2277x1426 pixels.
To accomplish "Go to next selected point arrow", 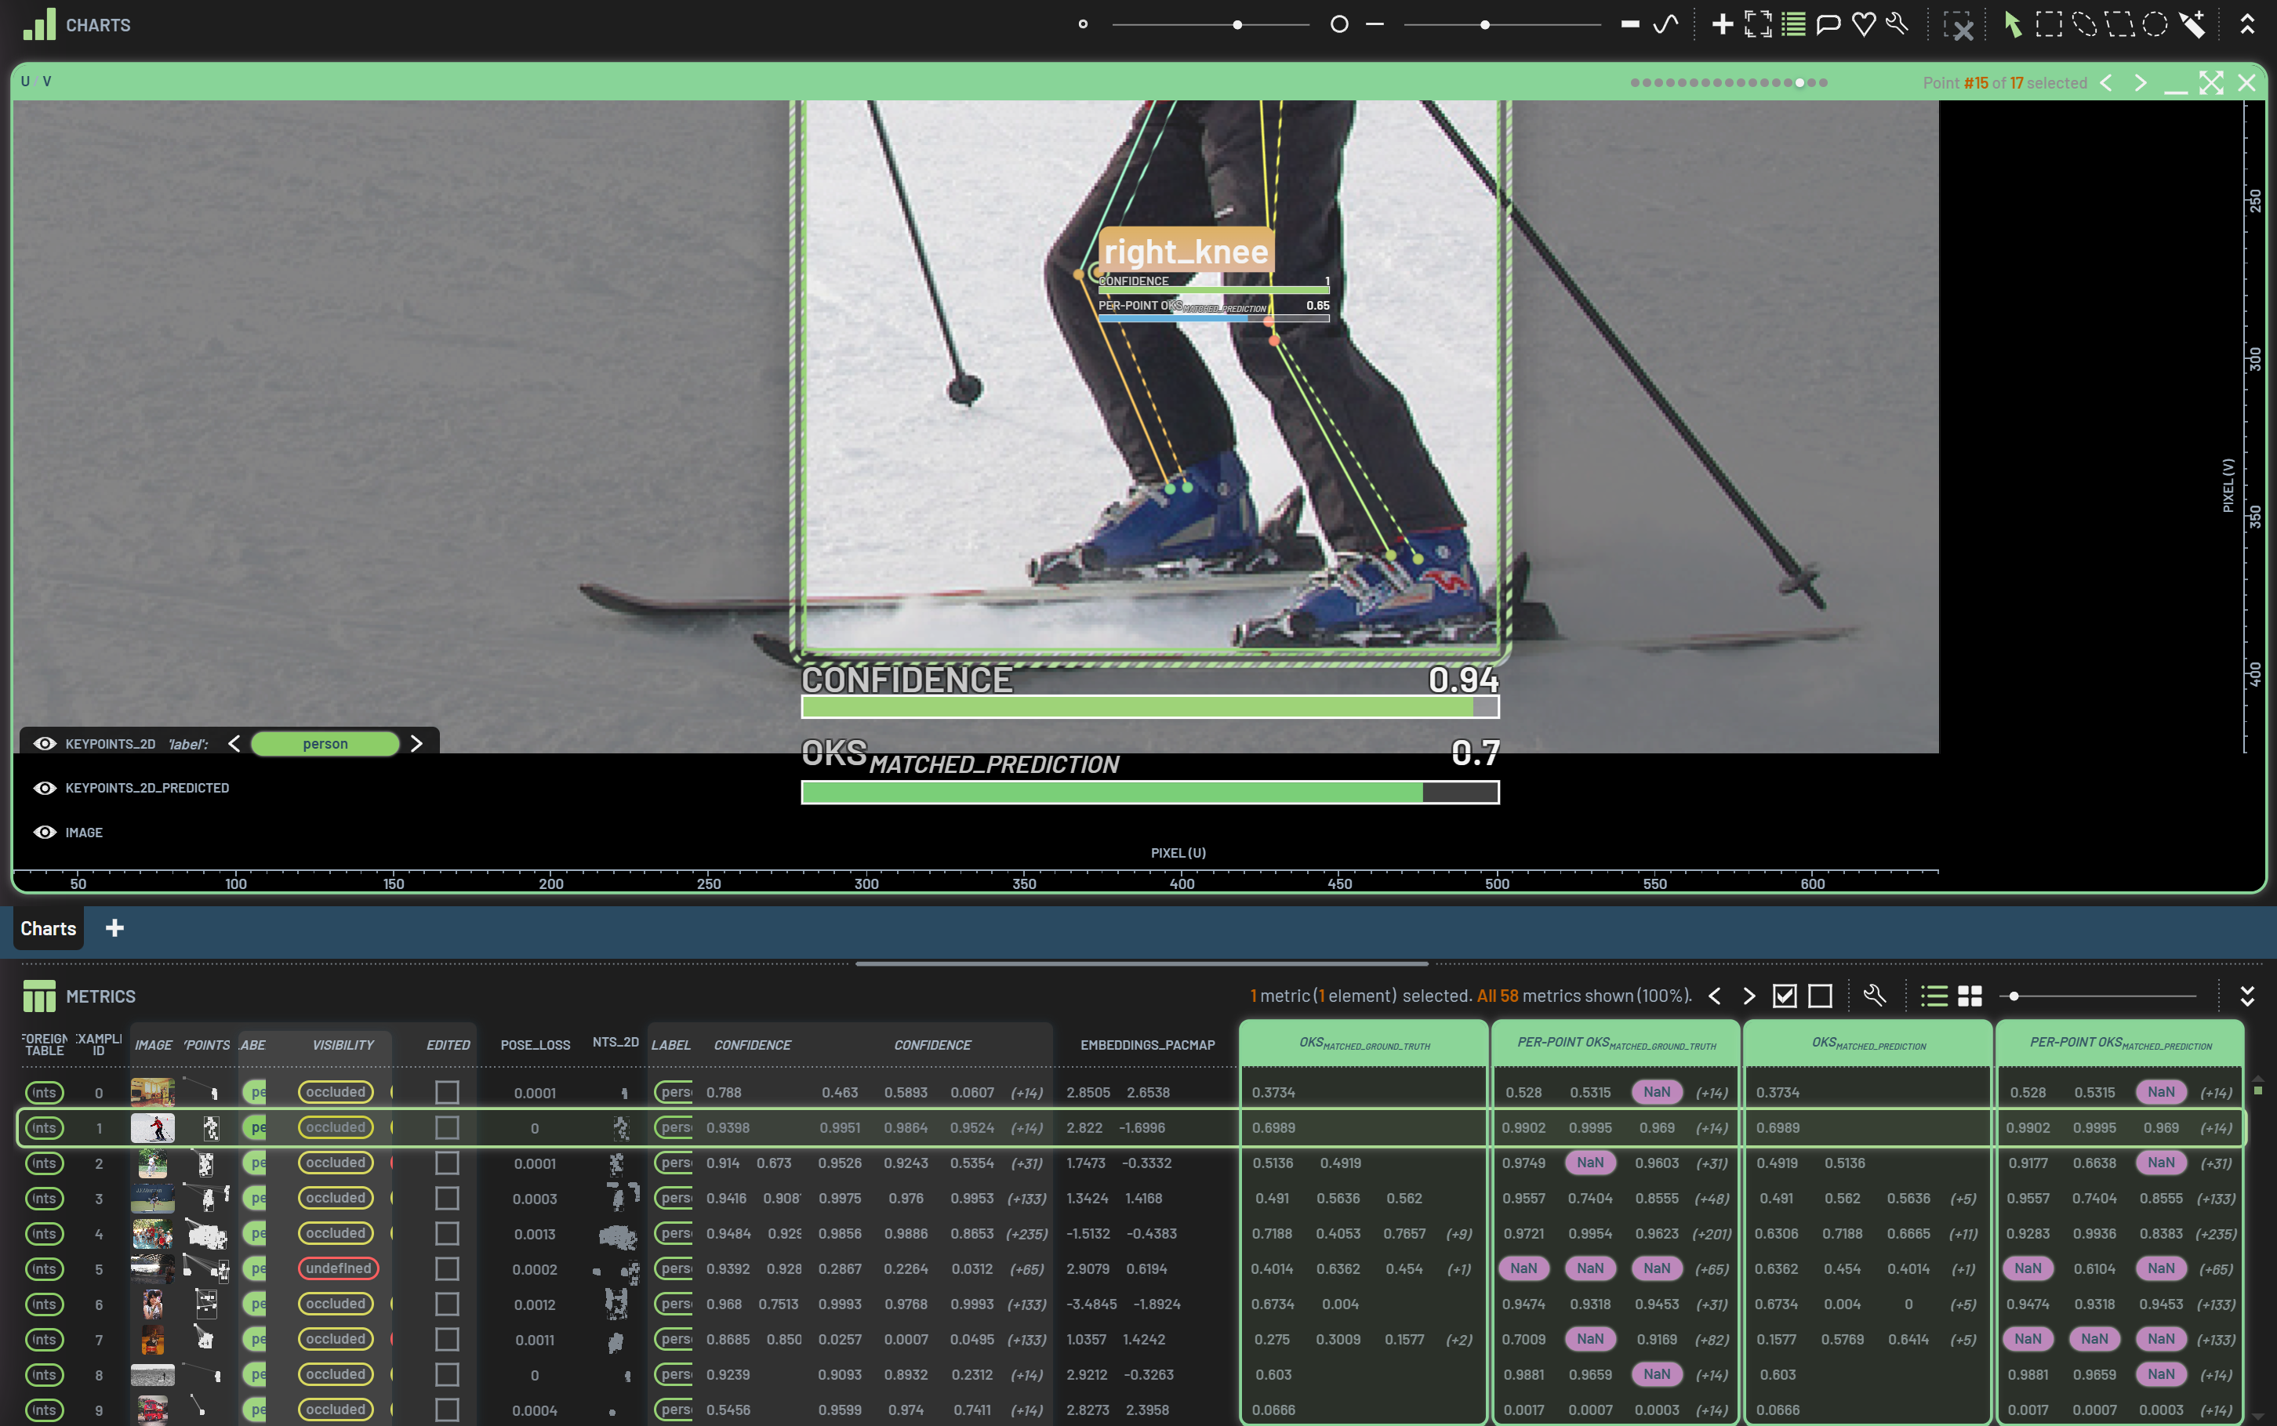I will [x=2141, y=83].
